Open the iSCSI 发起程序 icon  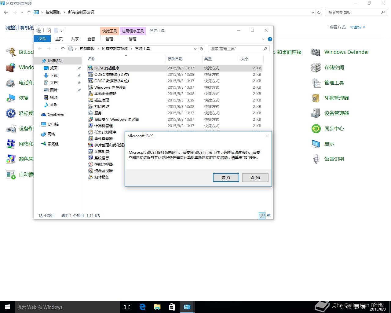click(90, 68)
